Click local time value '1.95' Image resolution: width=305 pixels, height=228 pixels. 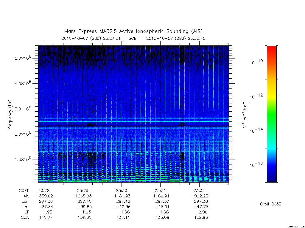(x=87, y=212)
